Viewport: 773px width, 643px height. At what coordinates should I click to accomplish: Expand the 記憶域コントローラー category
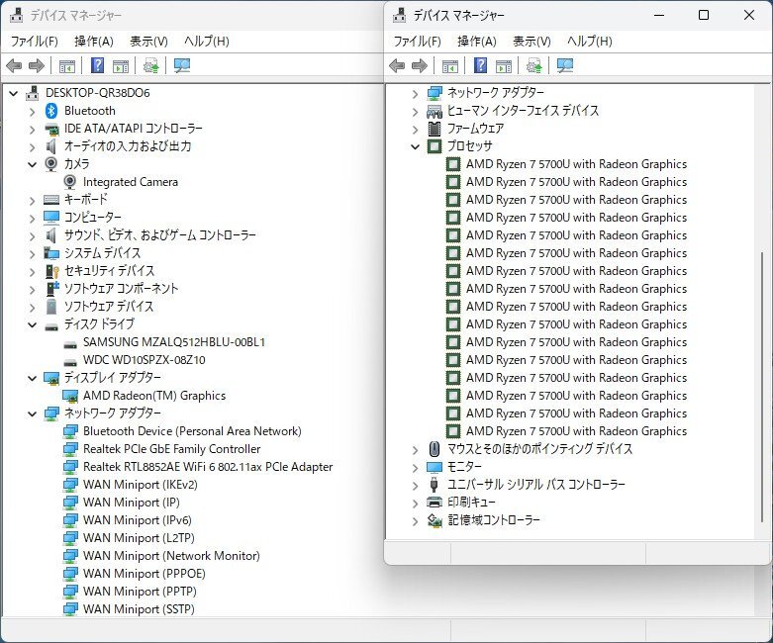416,520
